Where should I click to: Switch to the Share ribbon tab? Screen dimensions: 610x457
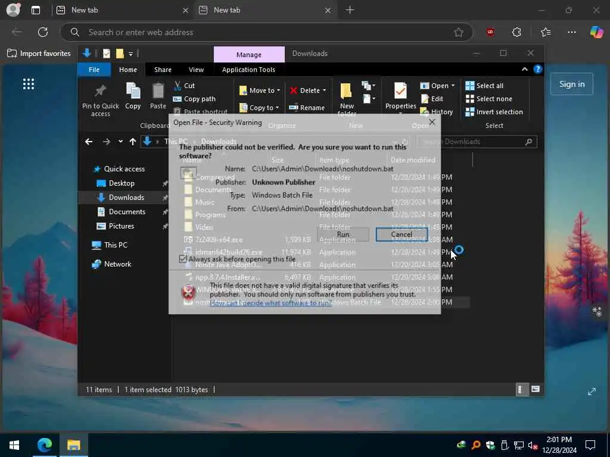click(163, 70)
